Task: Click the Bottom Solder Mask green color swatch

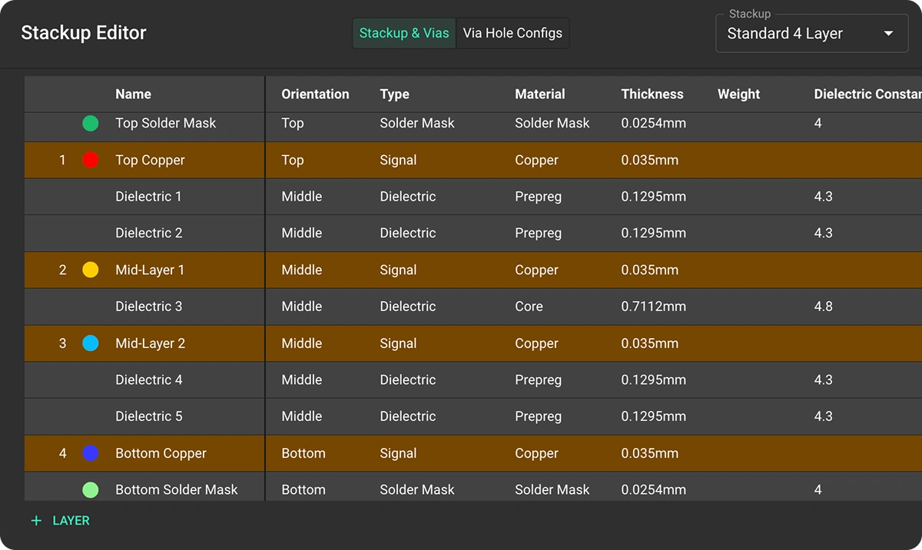Action: pyautogui.click(x=90, y=489)
